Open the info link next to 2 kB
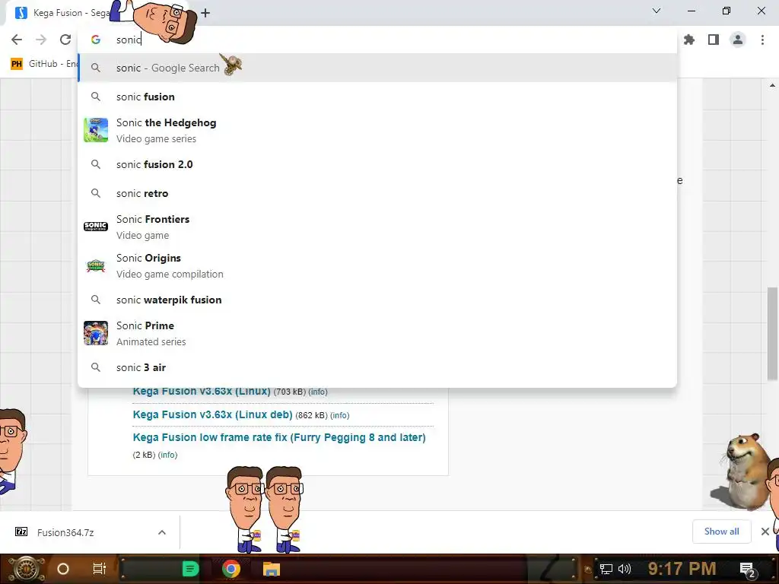The height and width of the screenshot is (584, 779). point(167,455)
